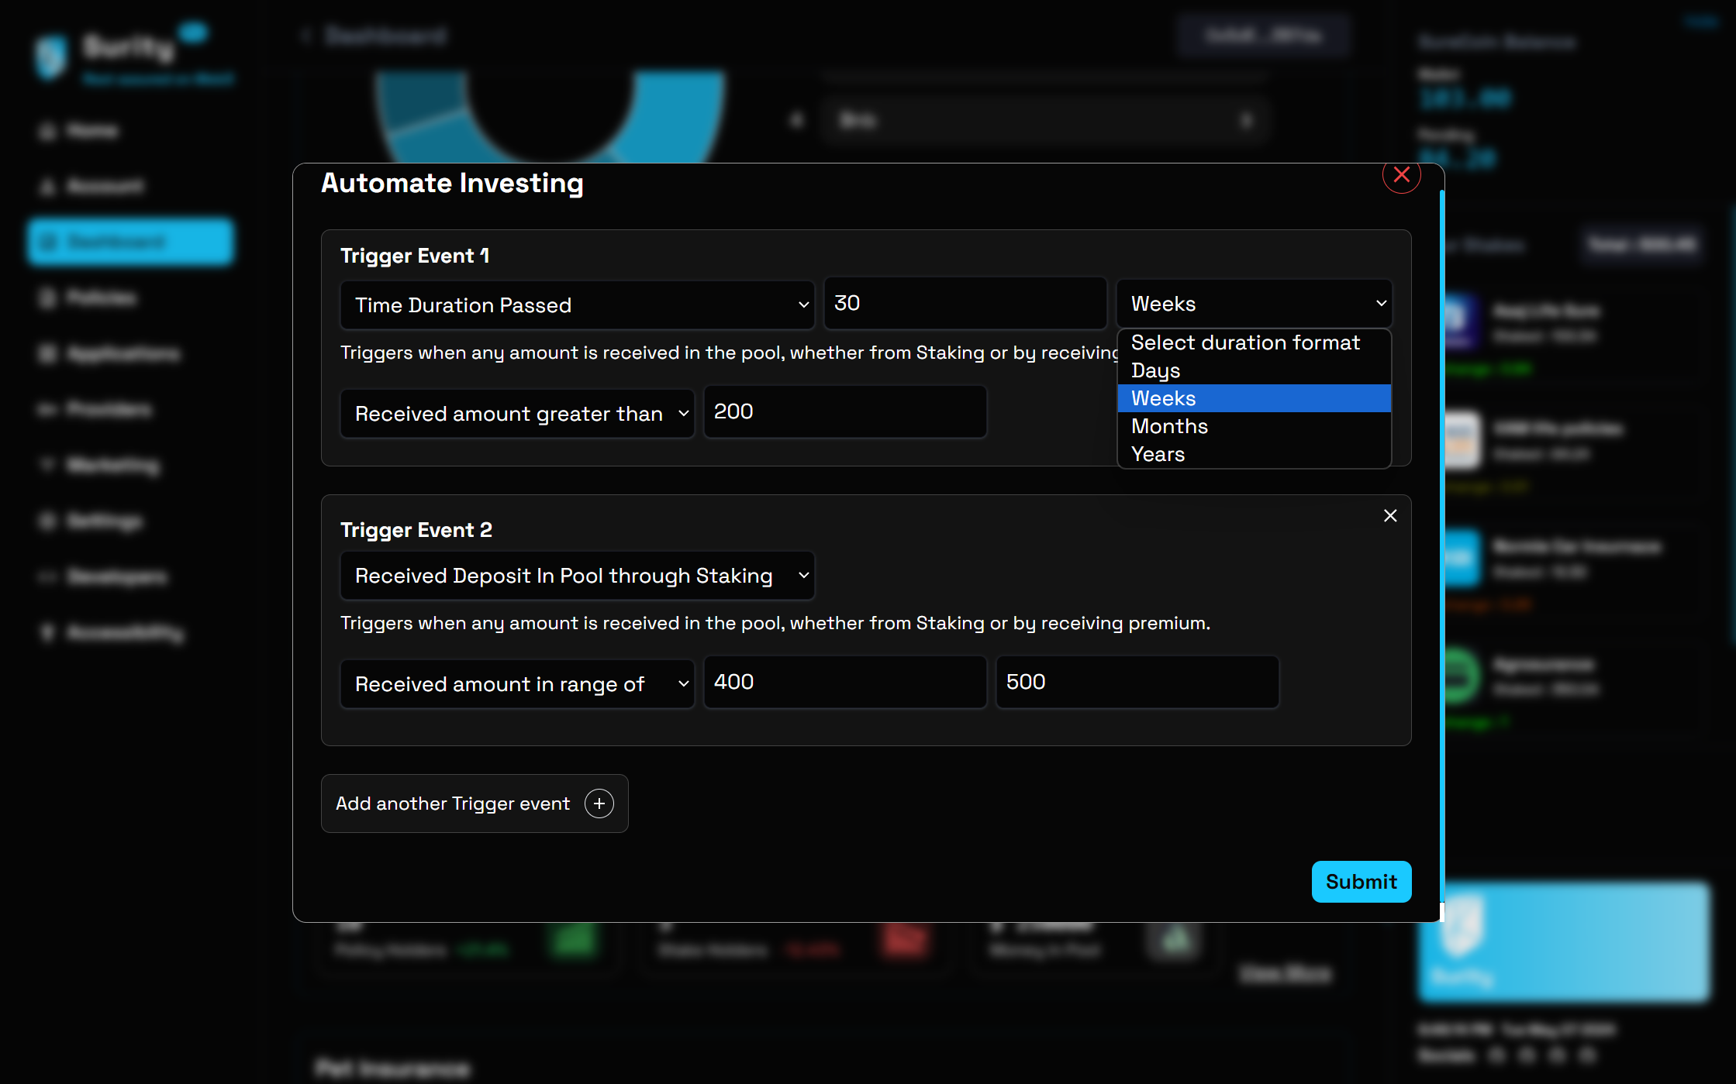
Task: Open Time Duration Passed dropdown
Action: (577, 305)
